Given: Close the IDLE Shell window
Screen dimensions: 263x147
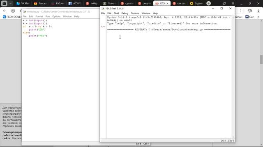Looking at the screenshot, I should pyautogui.click(x=230, y=8).
